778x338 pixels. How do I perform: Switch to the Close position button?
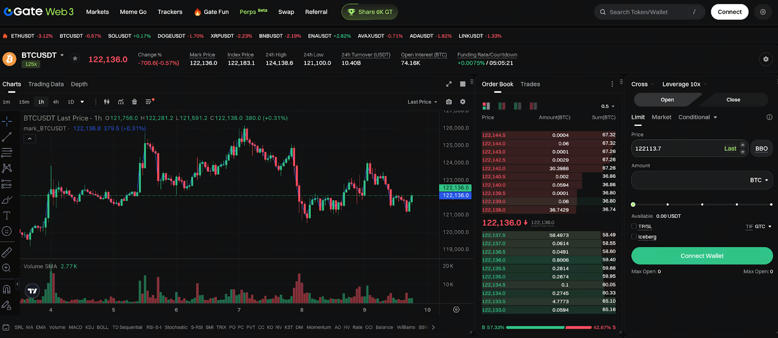click(733, 100)
